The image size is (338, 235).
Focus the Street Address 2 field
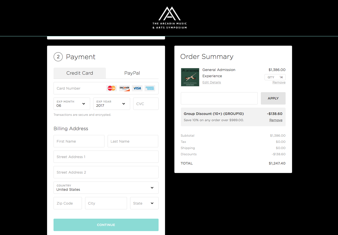(x=106, y=172)
